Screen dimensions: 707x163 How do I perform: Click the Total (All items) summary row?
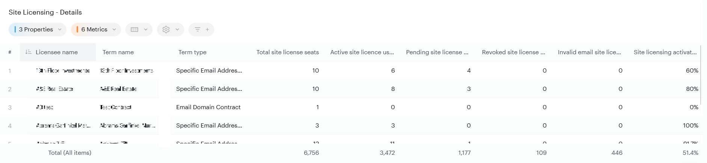70,153
